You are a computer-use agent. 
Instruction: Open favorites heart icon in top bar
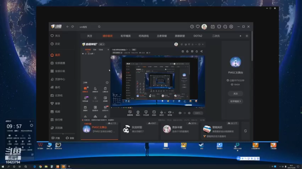[x=198, y=27]
